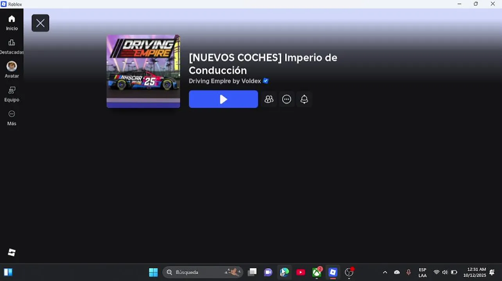Play Driving Empire with blue play button
This screenshot has width=502, height=281.
(x=223, y=99)
